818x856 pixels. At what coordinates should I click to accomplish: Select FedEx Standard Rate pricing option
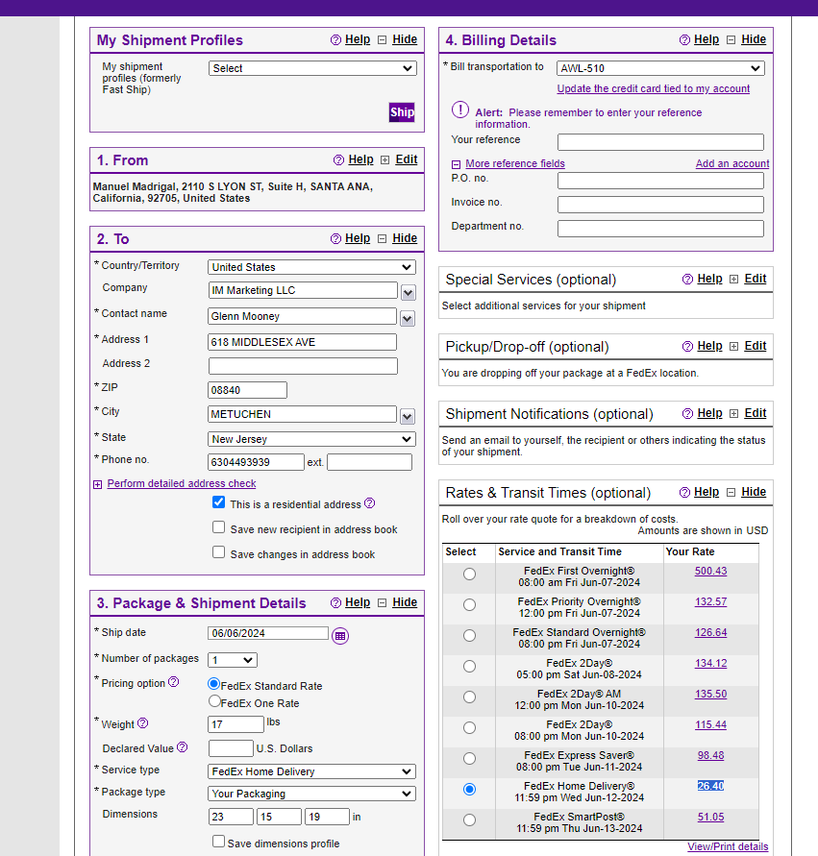pyautogui.click(x=214, y=683)
